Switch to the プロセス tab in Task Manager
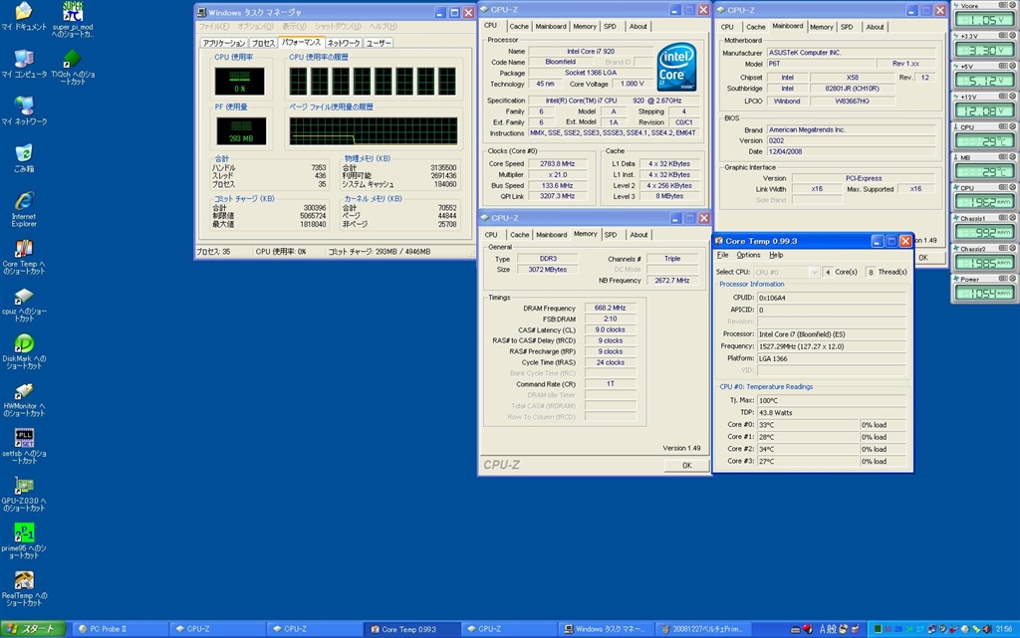The width and height of the screenshot is (1020, 638). 263,43
